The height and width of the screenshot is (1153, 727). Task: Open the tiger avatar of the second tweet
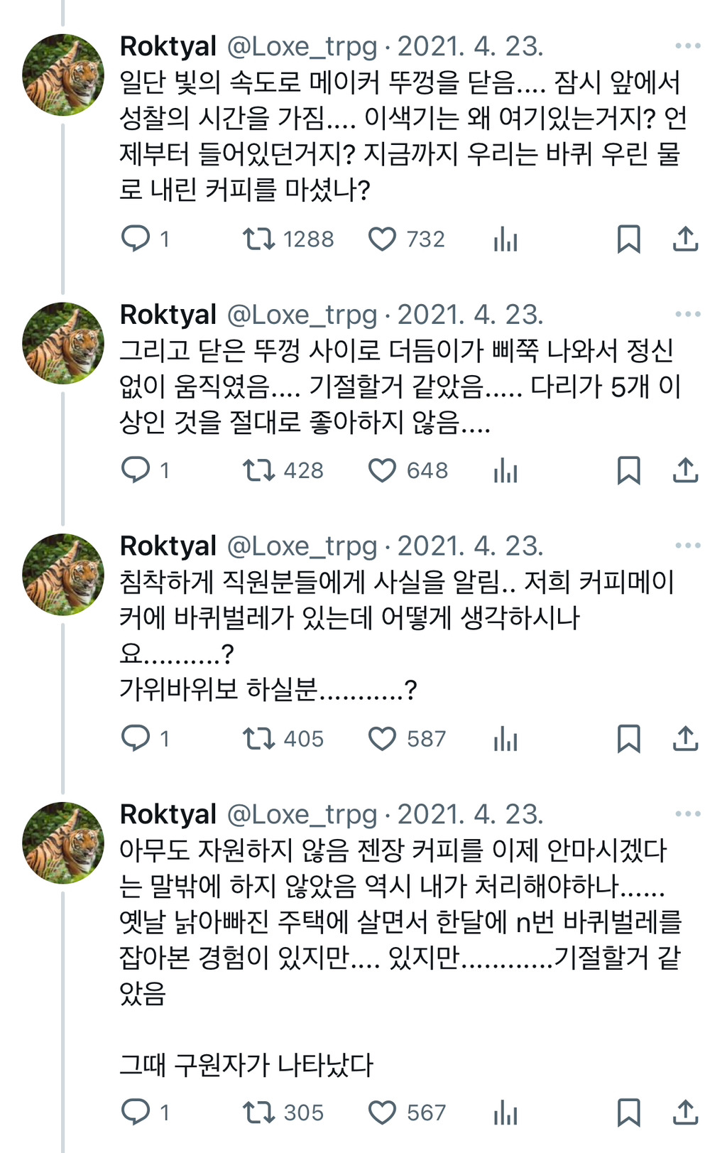click(x=63, y=343)
